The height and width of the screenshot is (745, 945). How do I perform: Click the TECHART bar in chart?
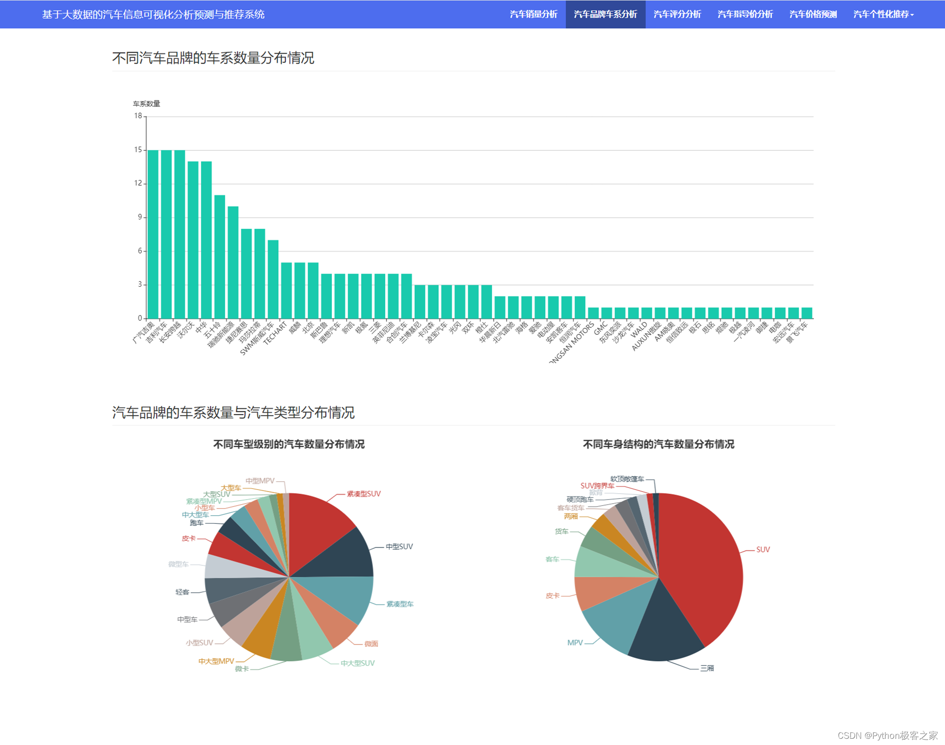286,290
